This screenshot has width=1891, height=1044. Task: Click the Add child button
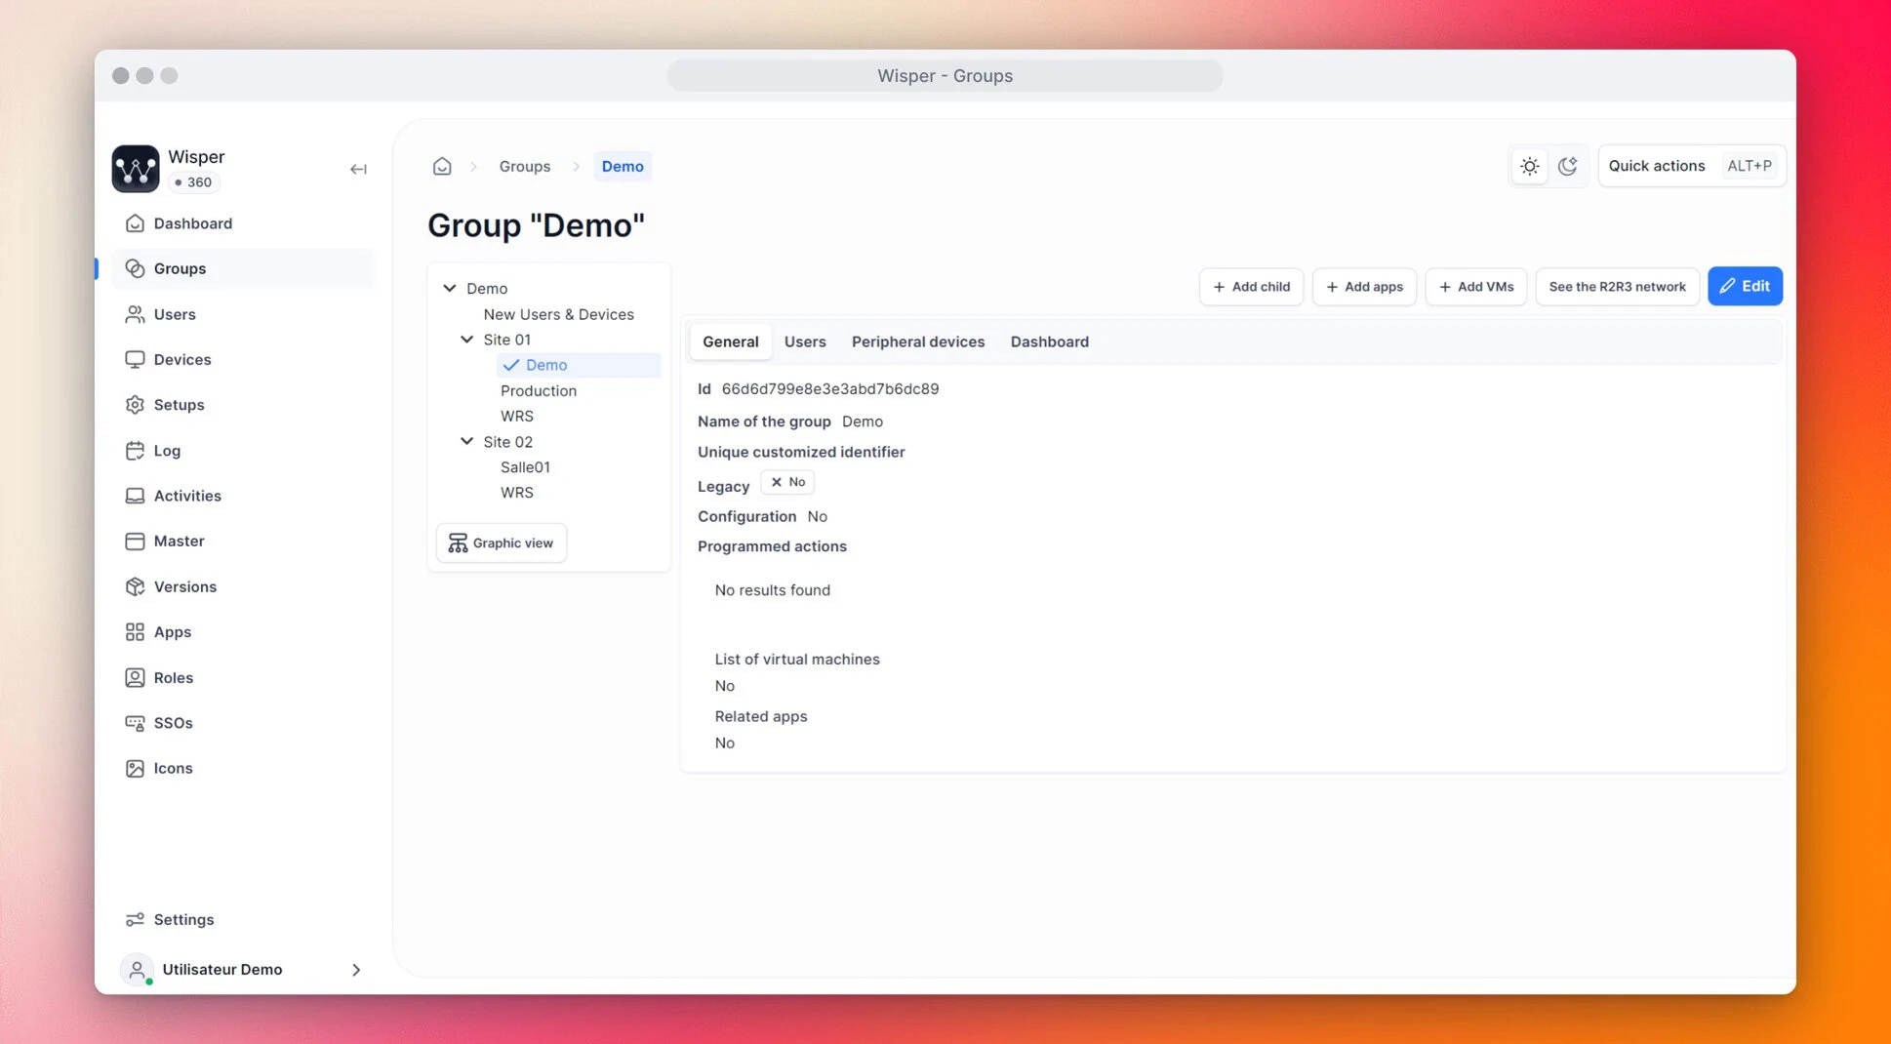tap(1251, 286)
